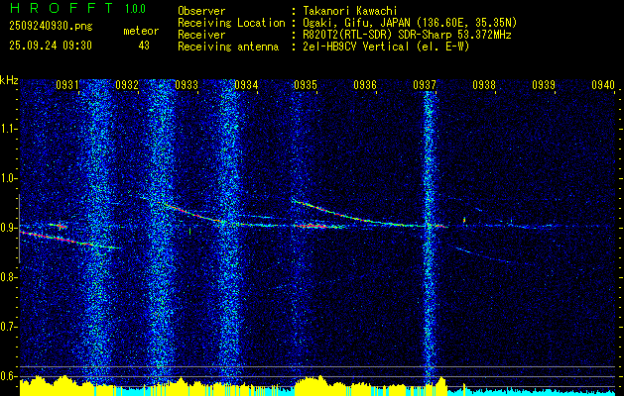The width and height of the screenshot is (624, 396).
Task: Select the 0933 time marker
Action: click(187, 86)
